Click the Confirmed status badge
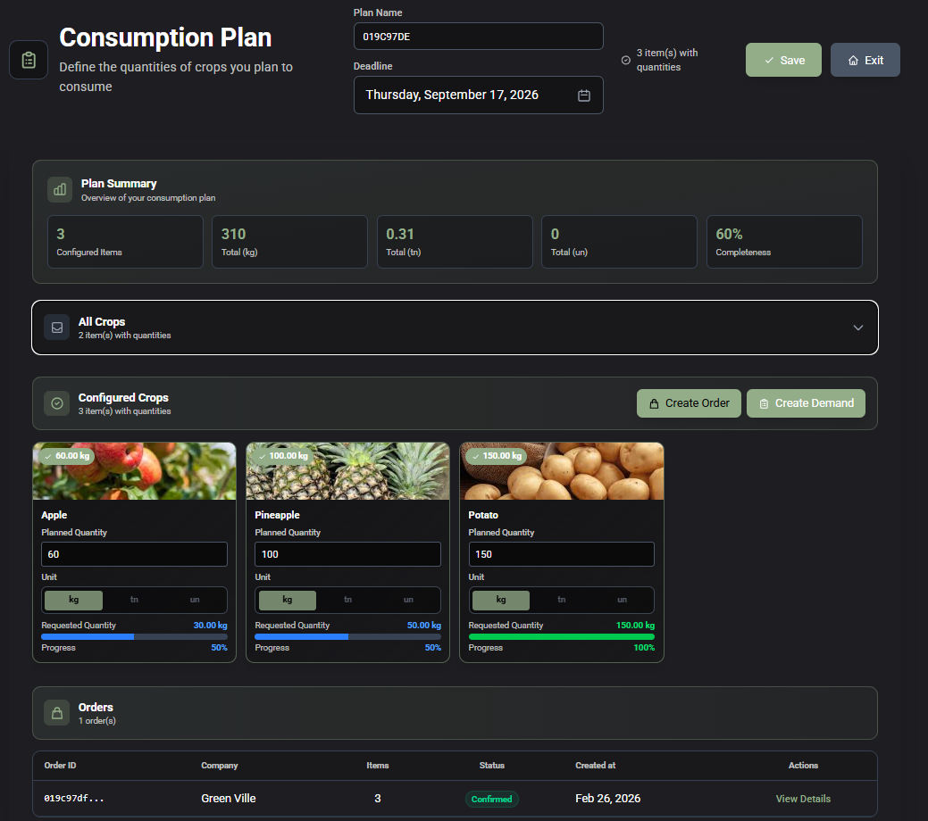The width and height of the screenshot is (928, 821). 492,799
